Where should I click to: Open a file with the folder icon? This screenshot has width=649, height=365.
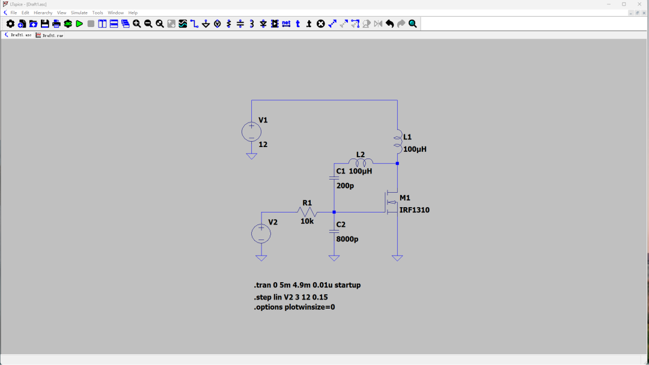tap(33, 24)
